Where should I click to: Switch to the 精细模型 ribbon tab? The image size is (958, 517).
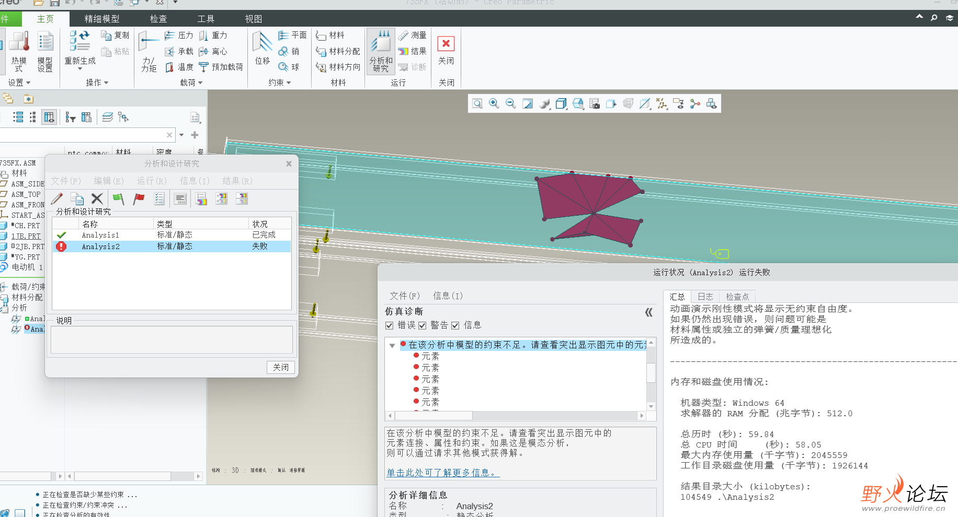[102, 19]
